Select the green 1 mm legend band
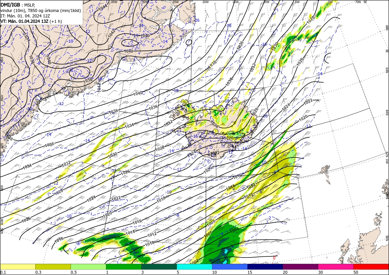The width and height of the screenshot is (389, 275). click(124, 266)
